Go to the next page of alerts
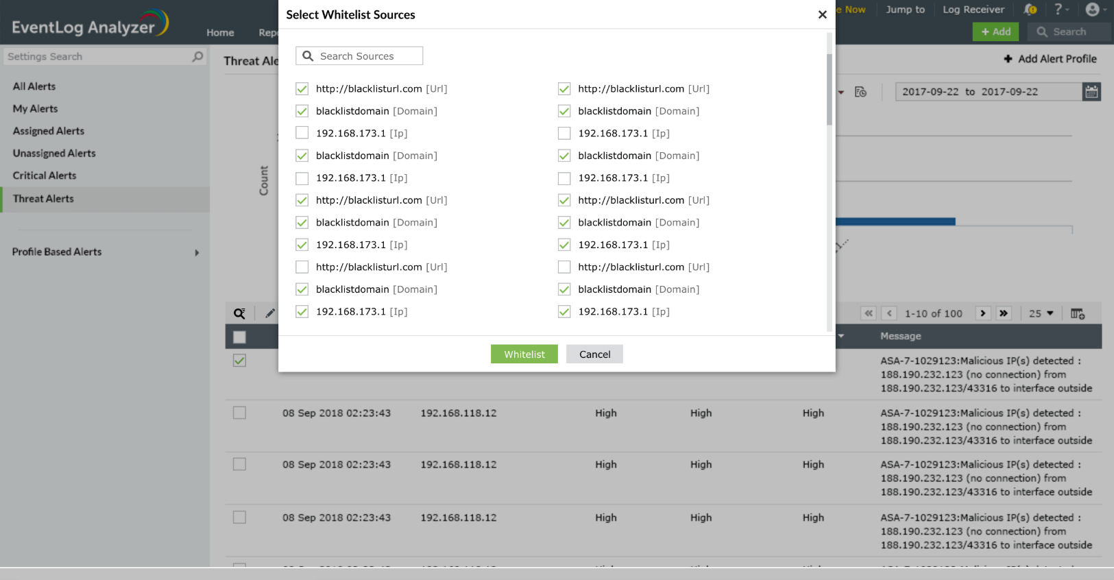This screenshot has width=1114, height=580. click(x=983, y=313)
